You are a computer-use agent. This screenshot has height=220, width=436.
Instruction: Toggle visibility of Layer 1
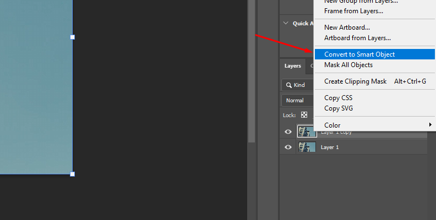tap(288, 147)
